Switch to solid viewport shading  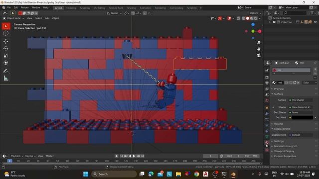point(248,18)
